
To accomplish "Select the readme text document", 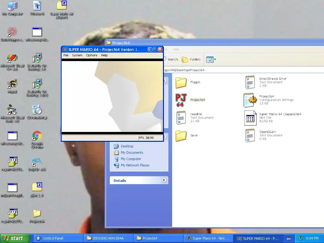I will (181, 118).
